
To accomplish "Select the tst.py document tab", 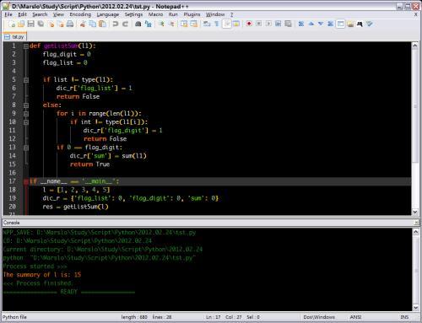I will pos(15,37).
